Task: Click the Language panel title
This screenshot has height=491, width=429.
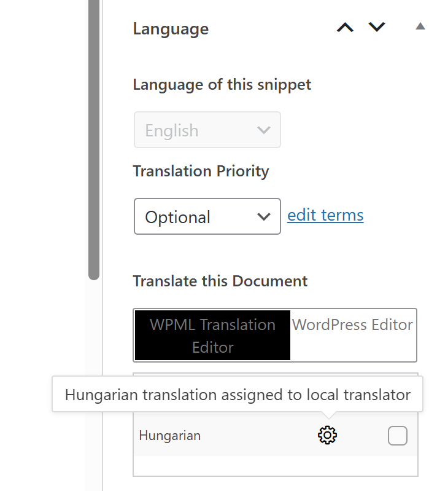Action: (x=171, y=29)
